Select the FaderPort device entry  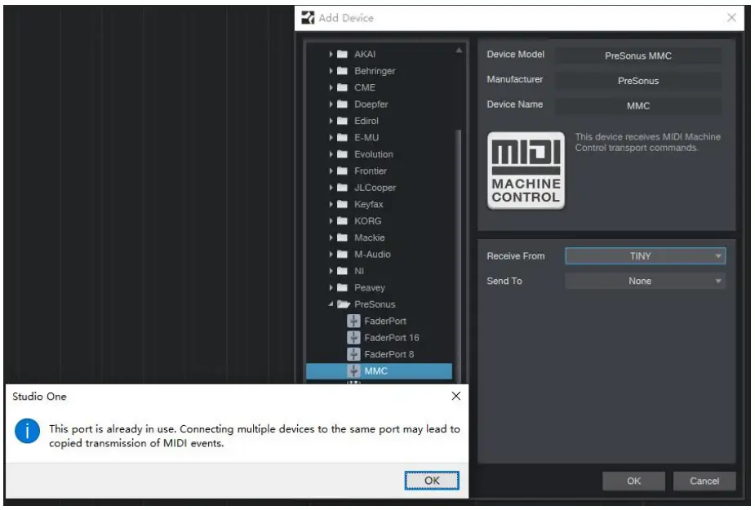click(x=385, y=321)
